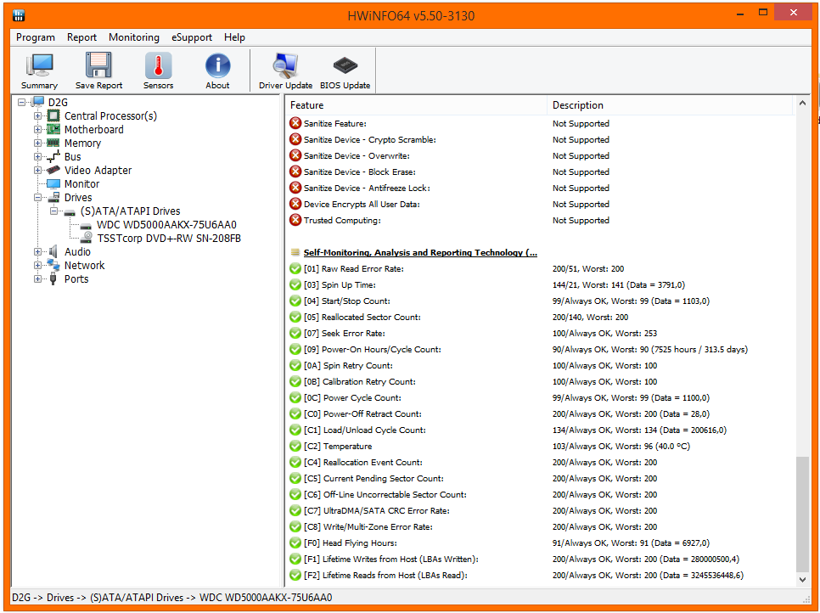The width and height of the screenshot is (820, 613).
Task: Select the Bus icon in tree
Action: (53, 156)
